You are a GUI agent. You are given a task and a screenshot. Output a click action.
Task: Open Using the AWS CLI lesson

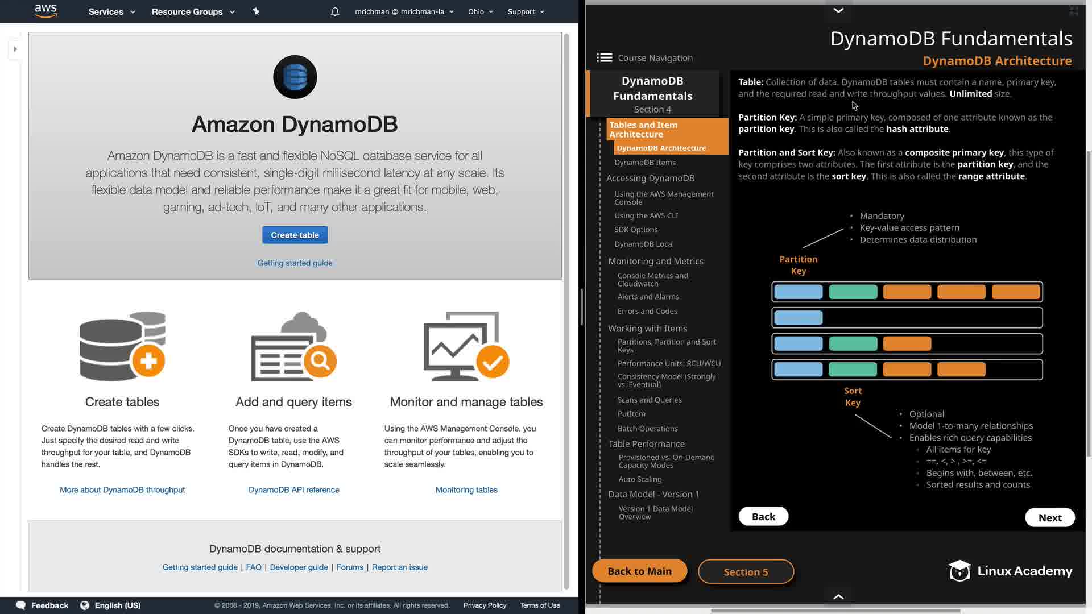click(x=646, y=215)
